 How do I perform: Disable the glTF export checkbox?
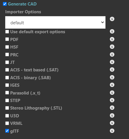(x=7, y=131)
